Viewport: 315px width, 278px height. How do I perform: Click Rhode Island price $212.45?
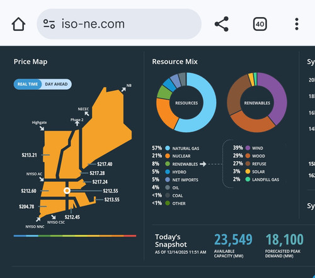pyautogui.click(x=72, y=217)
